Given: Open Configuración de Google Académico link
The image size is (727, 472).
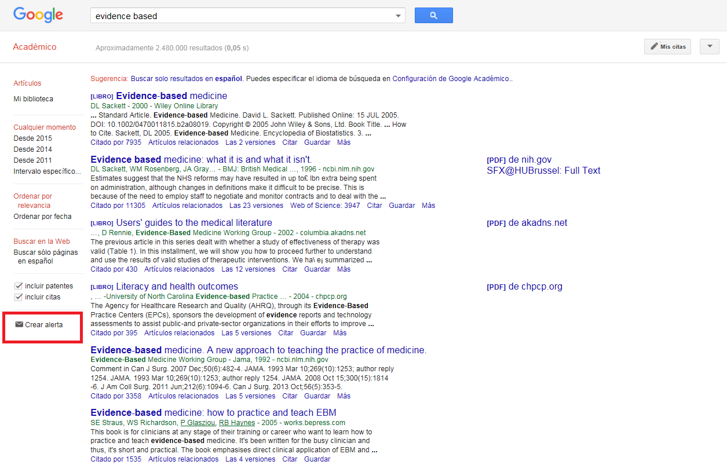Looking at the screenshot, I should [452, 79].
